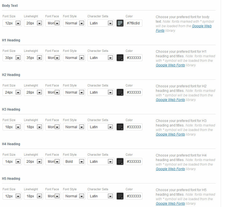Expand H2 Heading character sets dropdown
The height and width of the screenshot is (207, 225).
tap(101, 92)
